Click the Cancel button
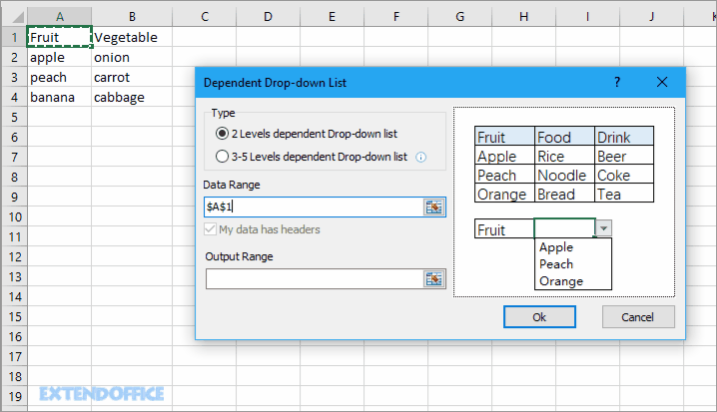 (x=638, y=316)
